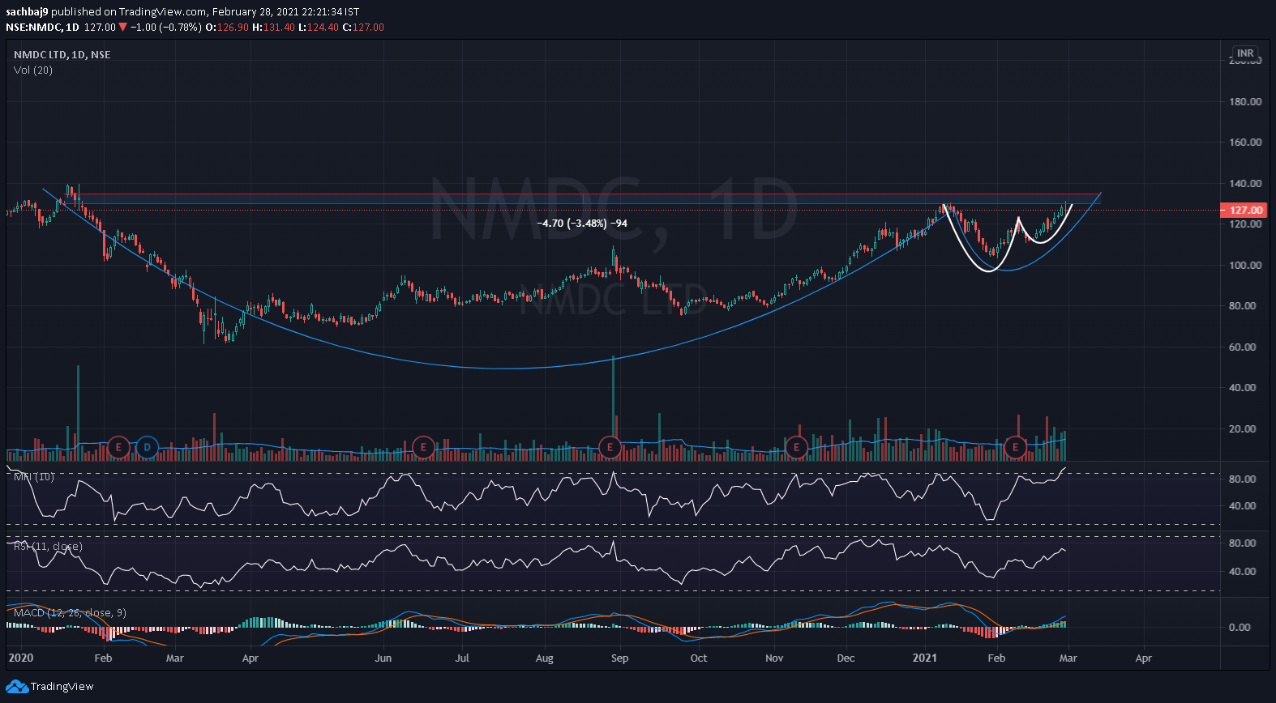
Task: Select the earnings E marker near Feb 2021
Action: tap(1015, 447)
